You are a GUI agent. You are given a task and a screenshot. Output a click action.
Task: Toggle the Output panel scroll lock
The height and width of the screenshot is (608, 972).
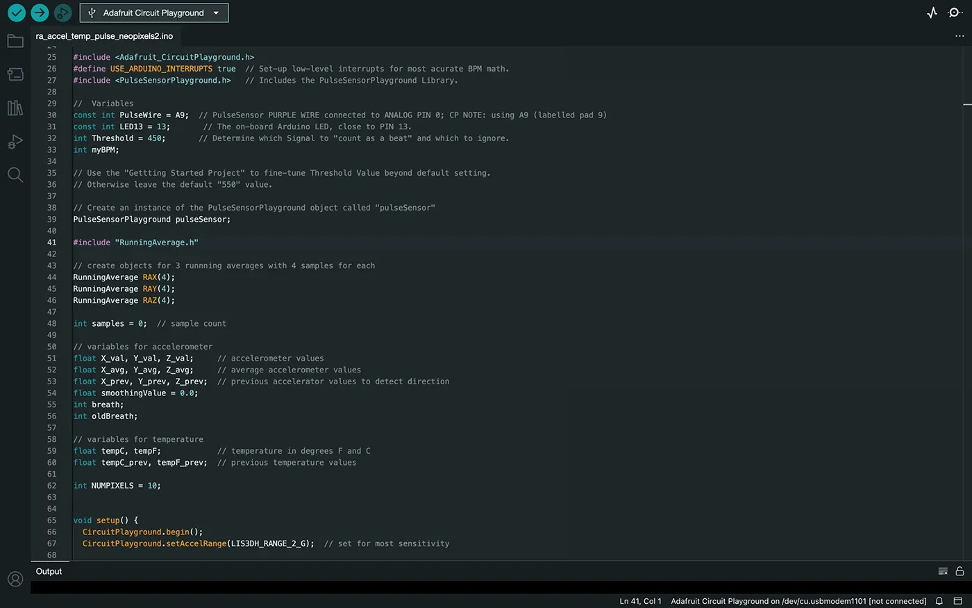(x=960, y=571)
